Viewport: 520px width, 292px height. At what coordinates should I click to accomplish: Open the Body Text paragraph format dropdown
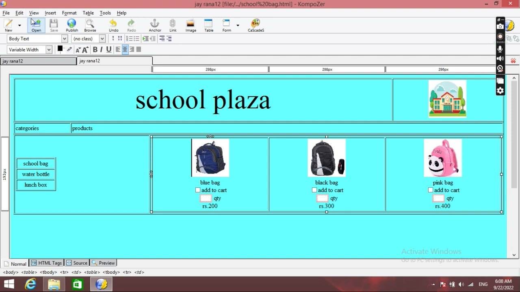tap(37, 39)
